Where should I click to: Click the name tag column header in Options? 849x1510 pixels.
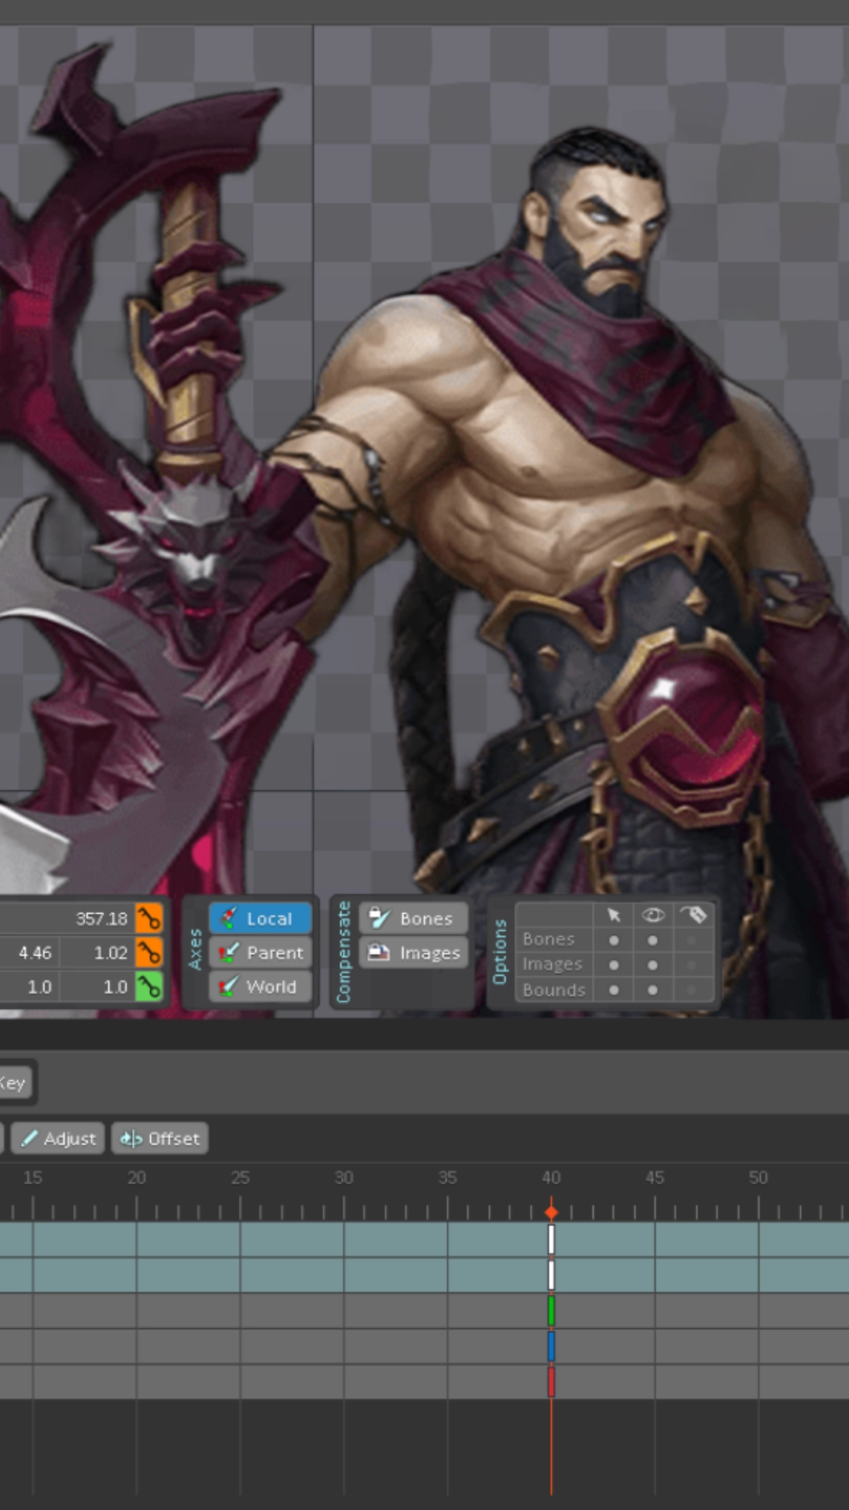[x=693, y=915]
